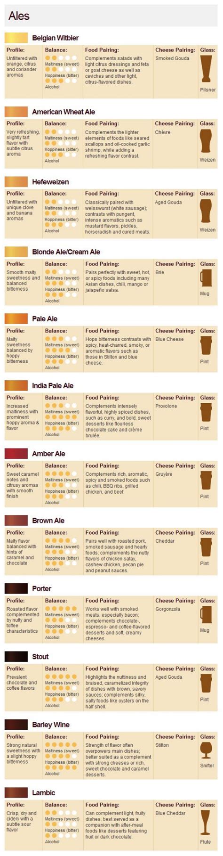
Task: Click the Weizen glass icon for Hefeweizen
Action: coord(206,211)
